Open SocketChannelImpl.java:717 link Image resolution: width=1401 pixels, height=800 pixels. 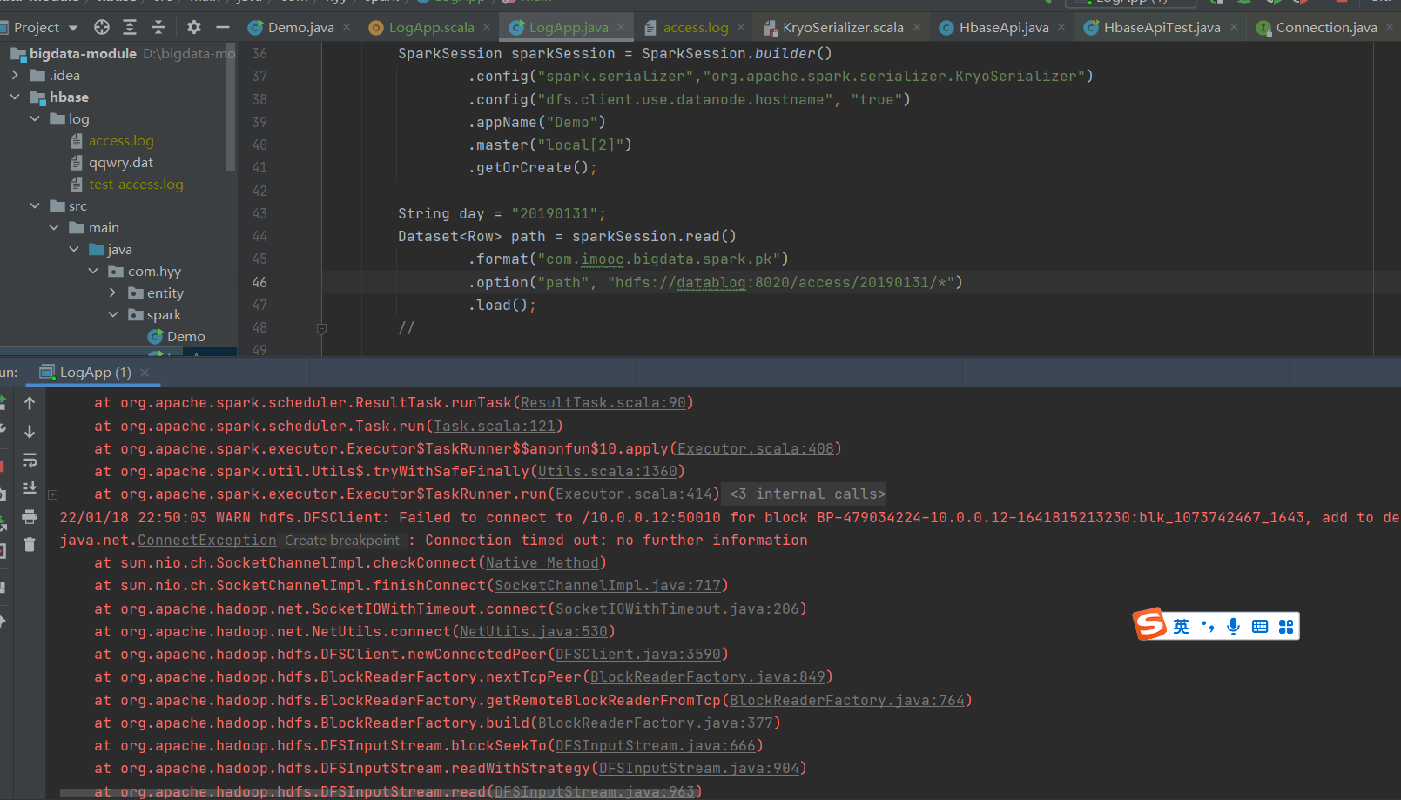(608, 585)
